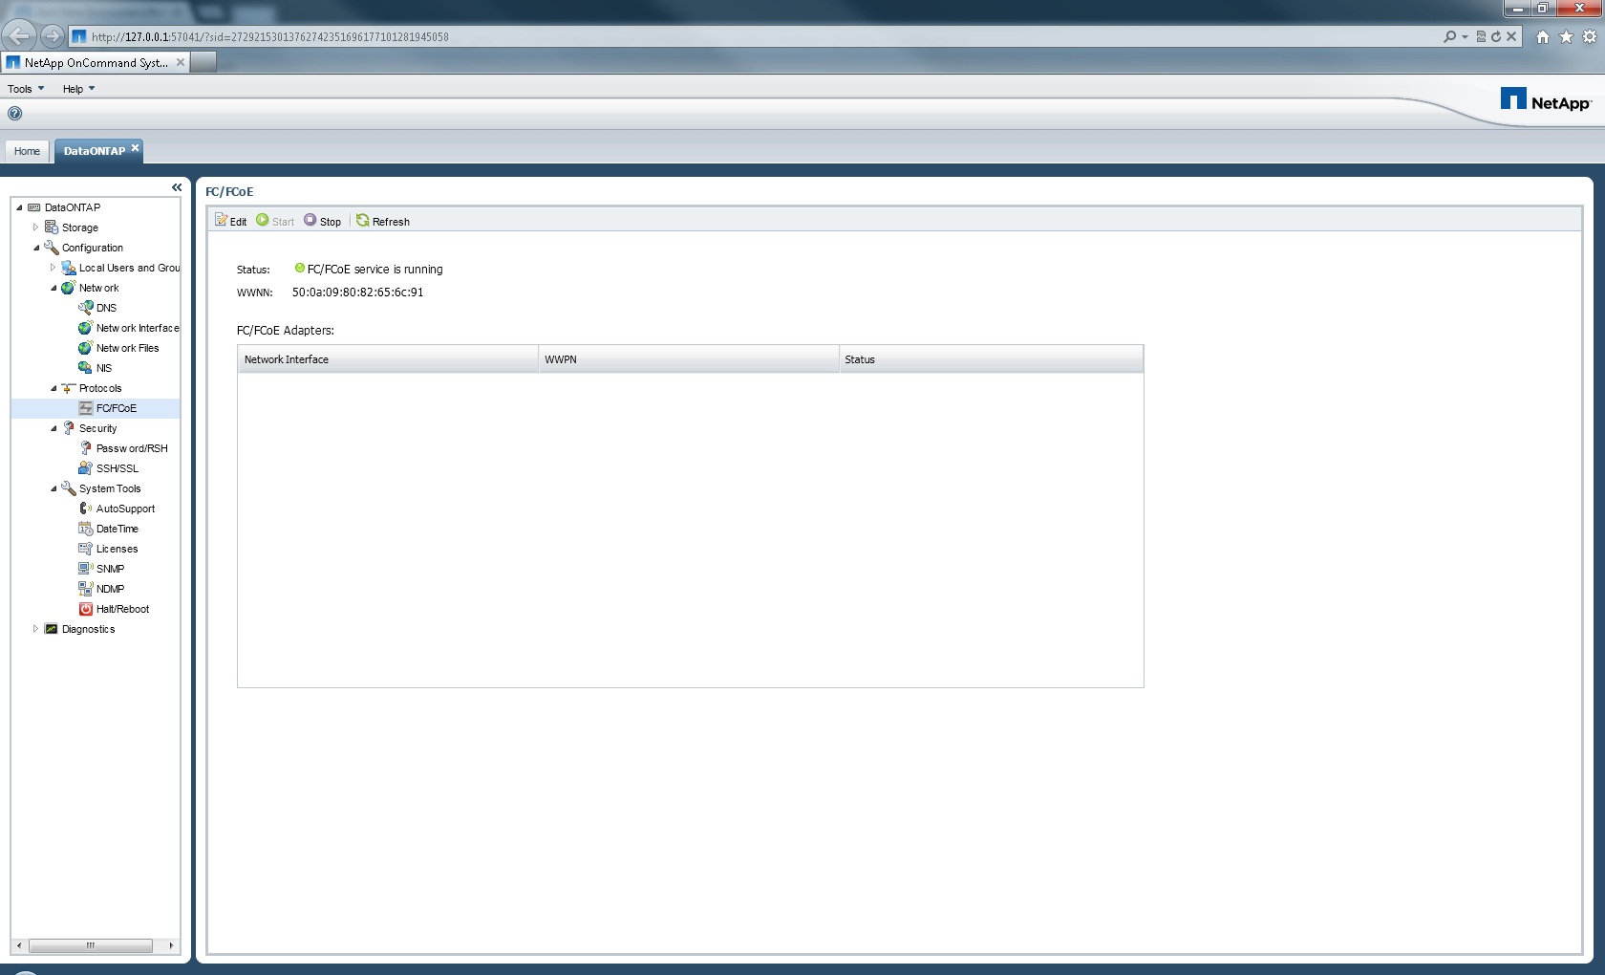This screenshot has height=975, width=1605.
Task: Click the Licenses icon
Action: 86,549
